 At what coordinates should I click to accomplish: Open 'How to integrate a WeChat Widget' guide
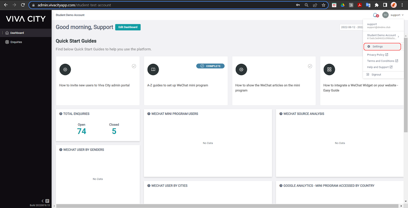(x=361, y=88)
